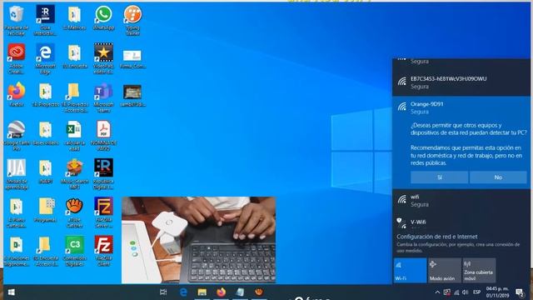Launch Microsoft Edge desktop shortcut
The image size is (533, 300).
(x=45, y=58)
